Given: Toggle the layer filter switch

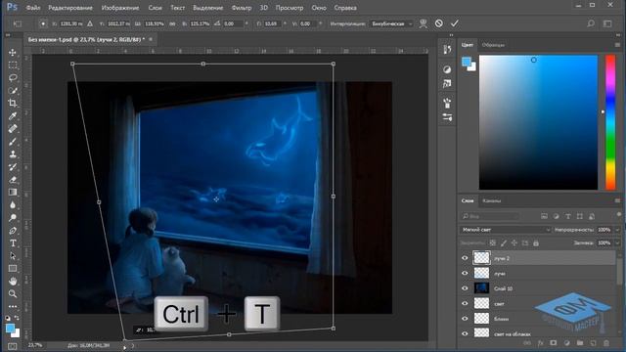Looking at the screenshot, I should pos(619,215).
